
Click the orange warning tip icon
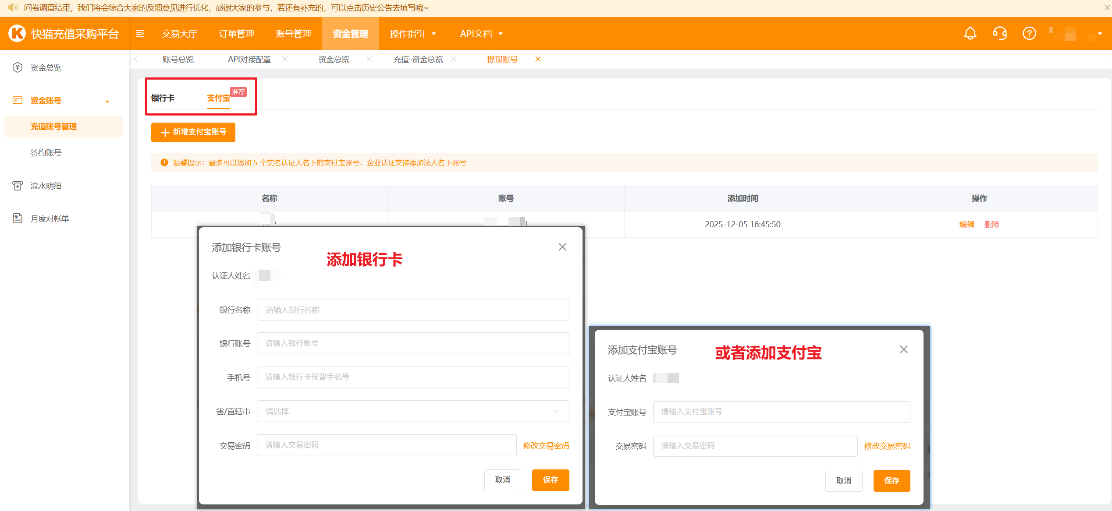(x=164, y=162)
